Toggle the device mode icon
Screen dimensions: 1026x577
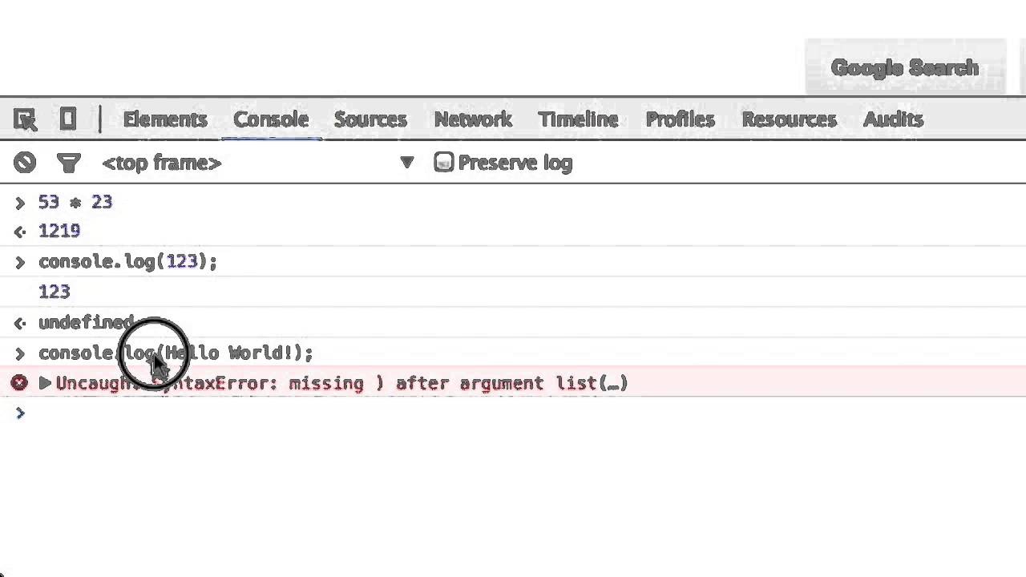click(x=68, y=119)
